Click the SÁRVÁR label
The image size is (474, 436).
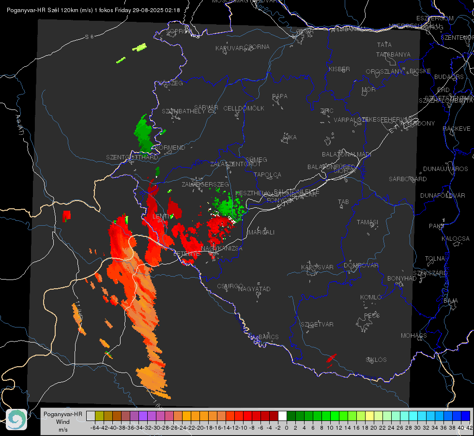[206, 108]
